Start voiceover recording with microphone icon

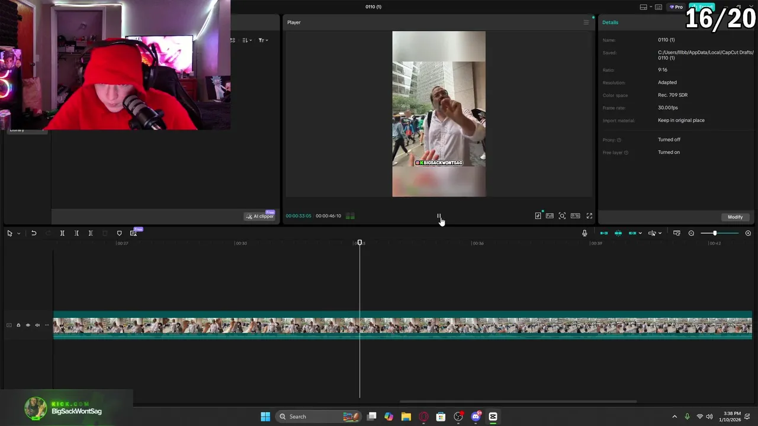(584, 233)
